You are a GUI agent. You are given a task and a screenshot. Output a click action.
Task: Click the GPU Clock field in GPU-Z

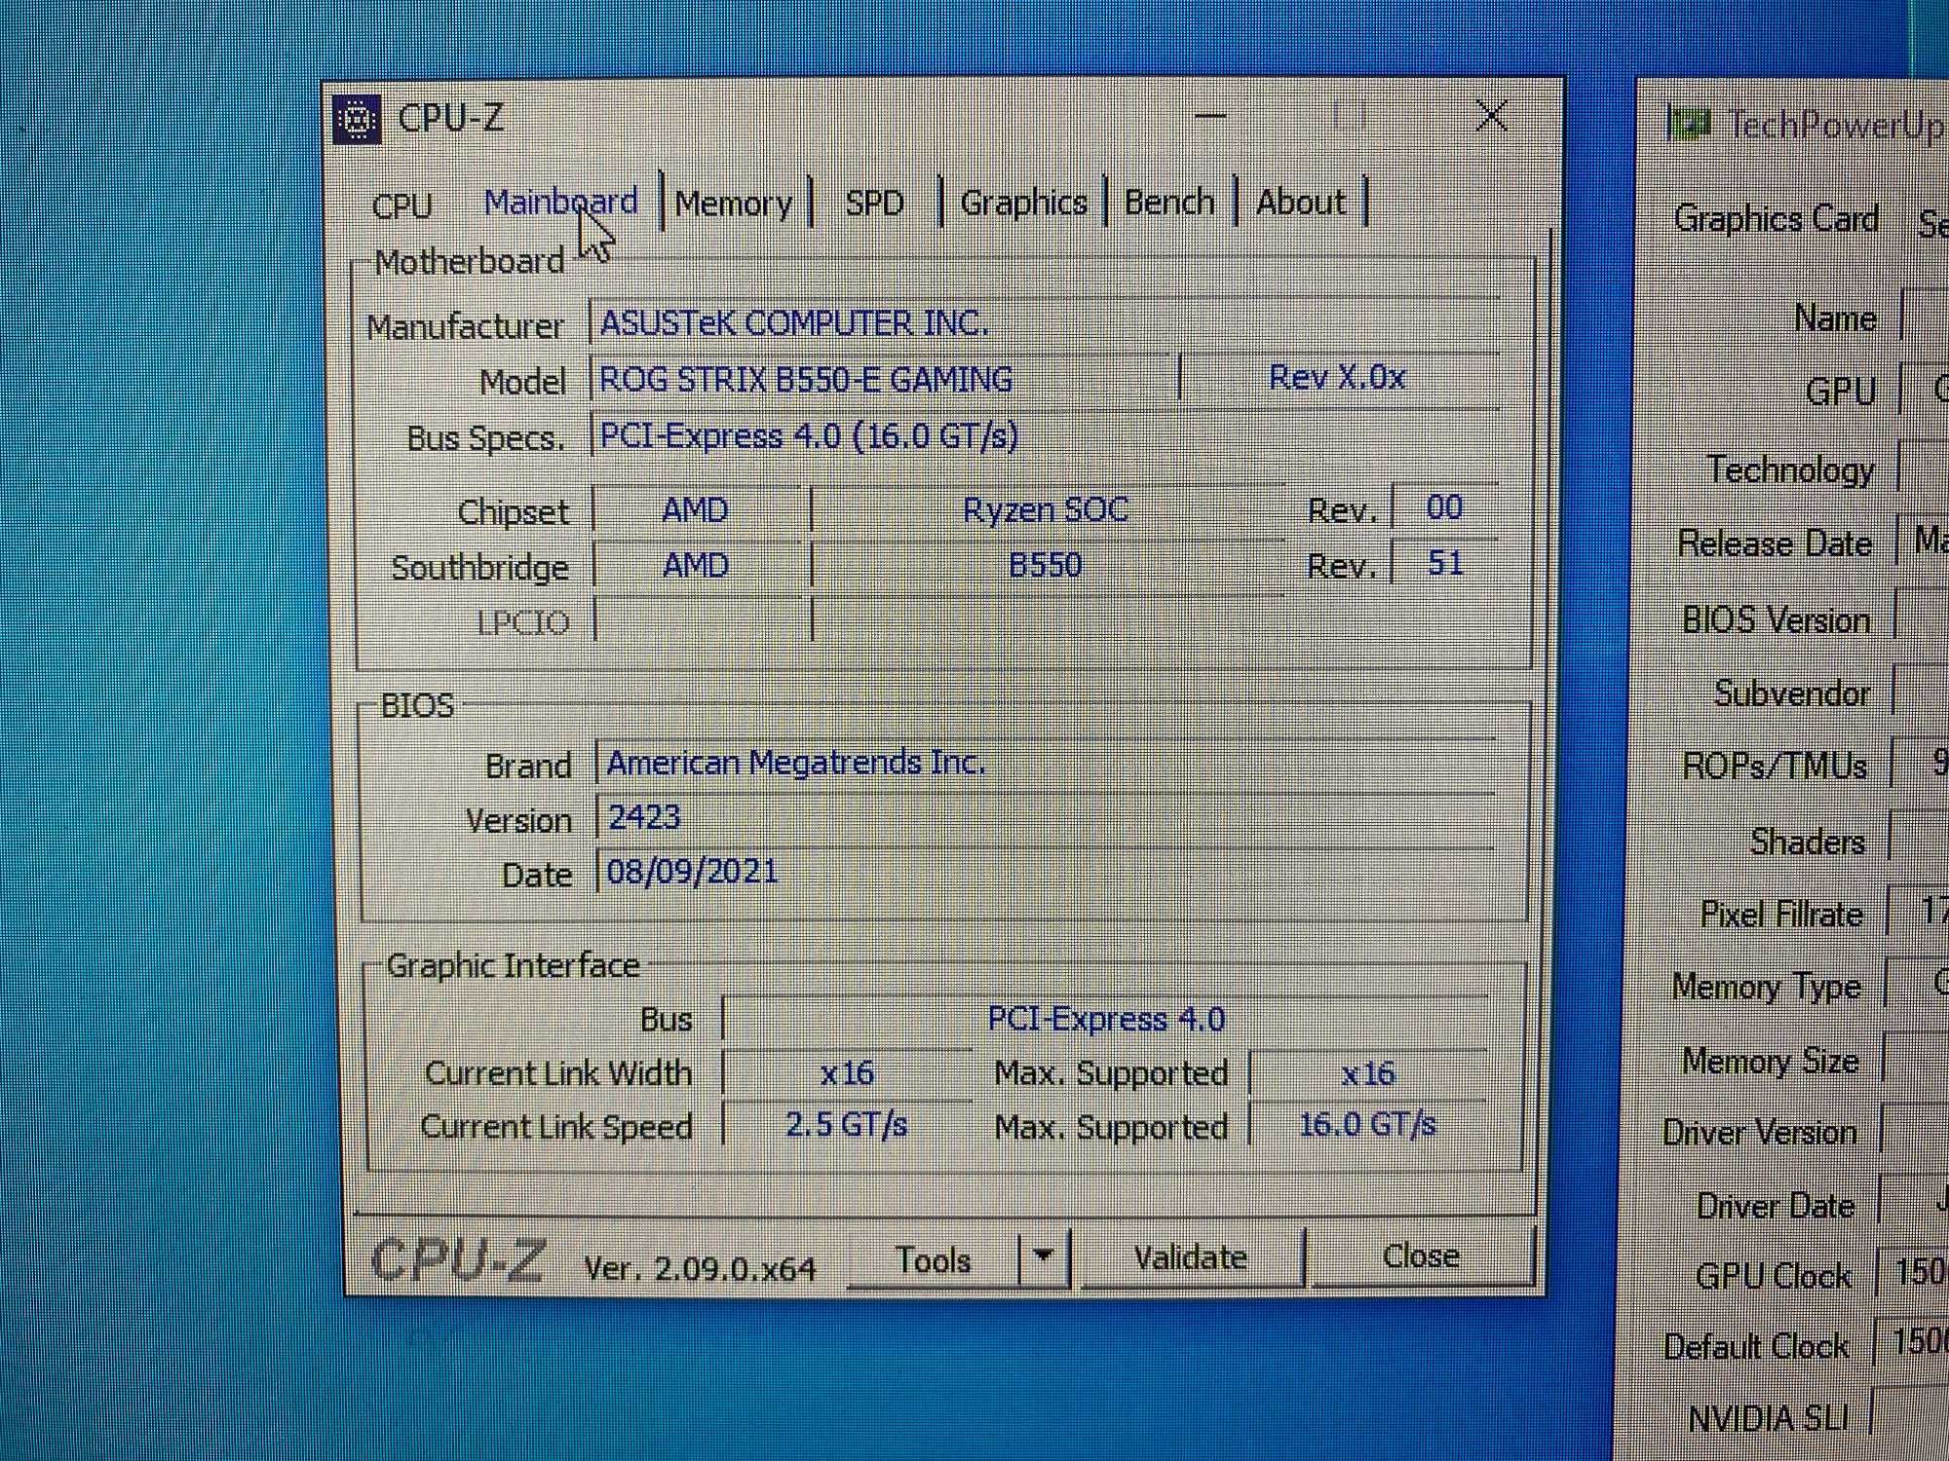1912,1272
